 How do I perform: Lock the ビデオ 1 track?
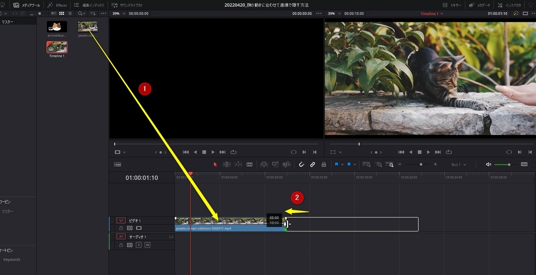point(121,228)
